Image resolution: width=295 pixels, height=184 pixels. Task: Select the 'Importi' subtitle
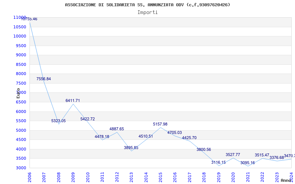[x=147, y=13]
